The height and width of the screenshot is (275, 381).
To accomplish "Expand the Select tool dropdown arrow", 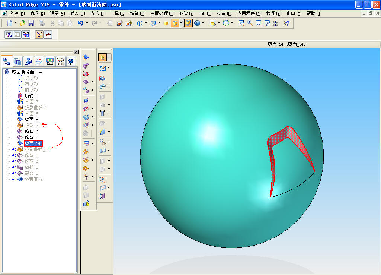I will (109, 57).
